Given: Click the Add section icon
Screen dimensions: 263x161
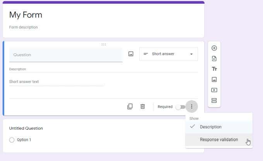Looking at the screenshot, I should (214, 100).
